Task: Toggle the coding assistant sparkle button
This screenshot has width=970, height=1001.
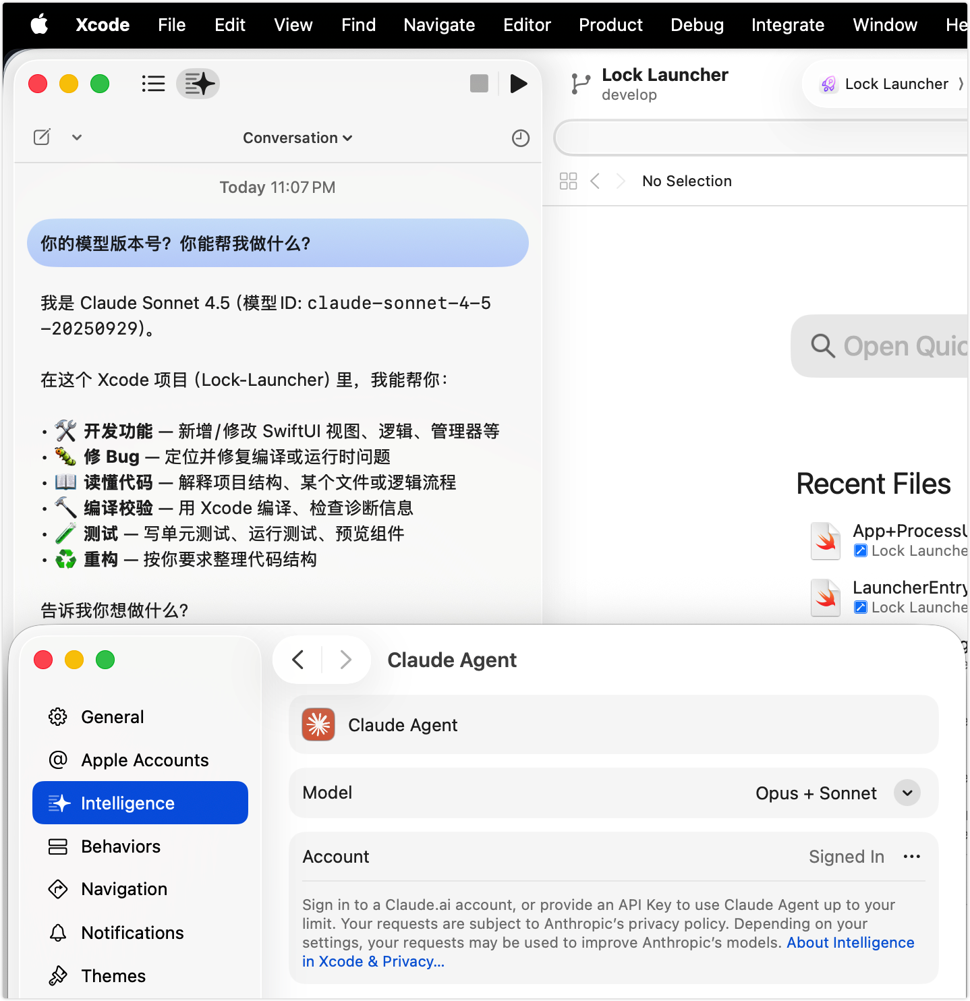Action: (198, 84)
